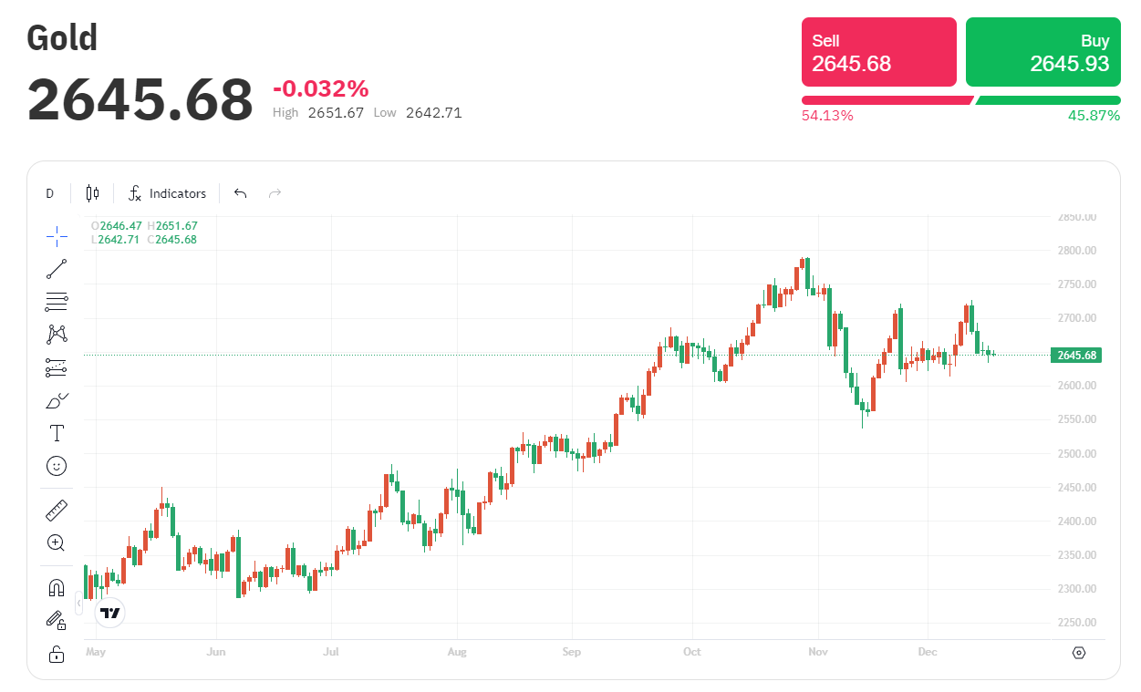Open chart settings gear icon

tap(1079, 653)
